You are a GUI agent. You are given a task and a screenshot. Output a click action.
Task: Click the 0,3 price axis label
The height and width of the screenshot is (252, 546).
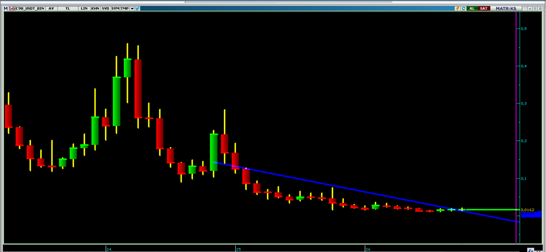523,103
